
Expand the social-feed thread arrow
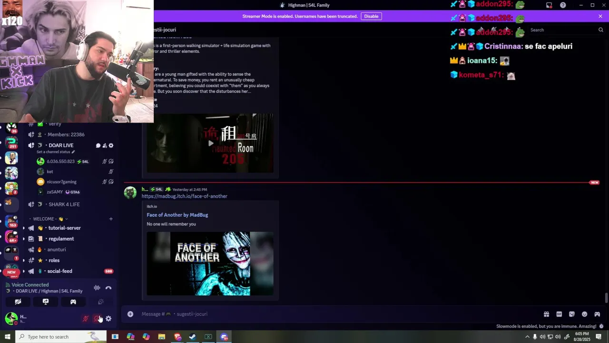tap(23, 271)
